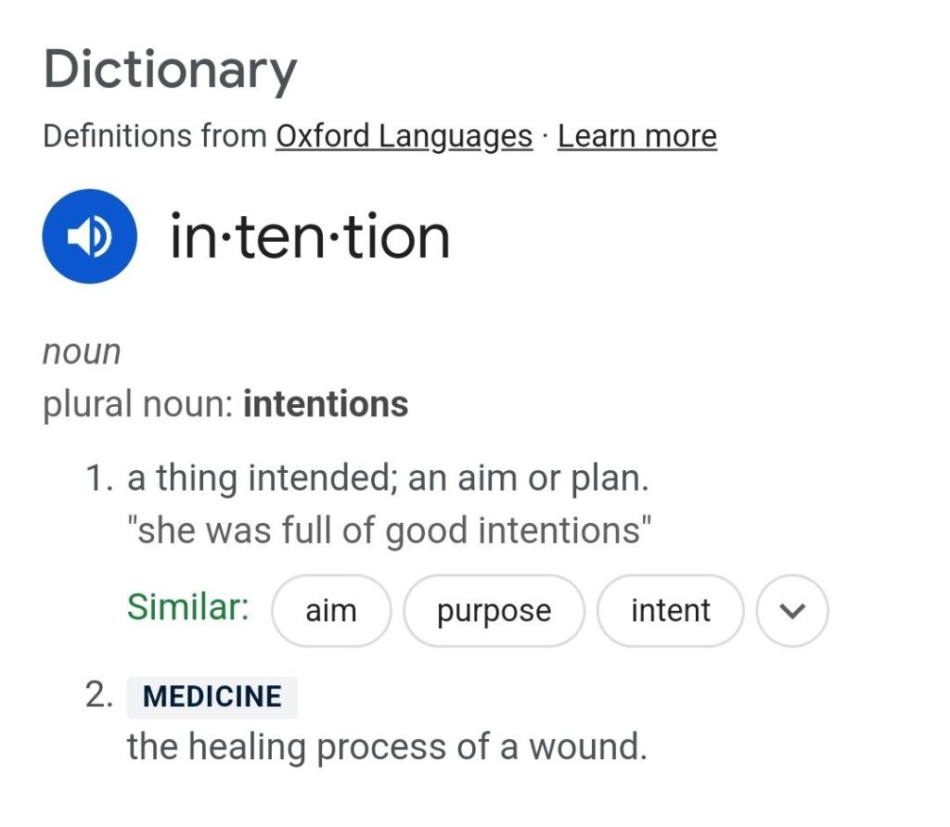Click the 'plural noun:' label text
The height and width of the screenshot is (827, 950).
click(x=138, y=404)
